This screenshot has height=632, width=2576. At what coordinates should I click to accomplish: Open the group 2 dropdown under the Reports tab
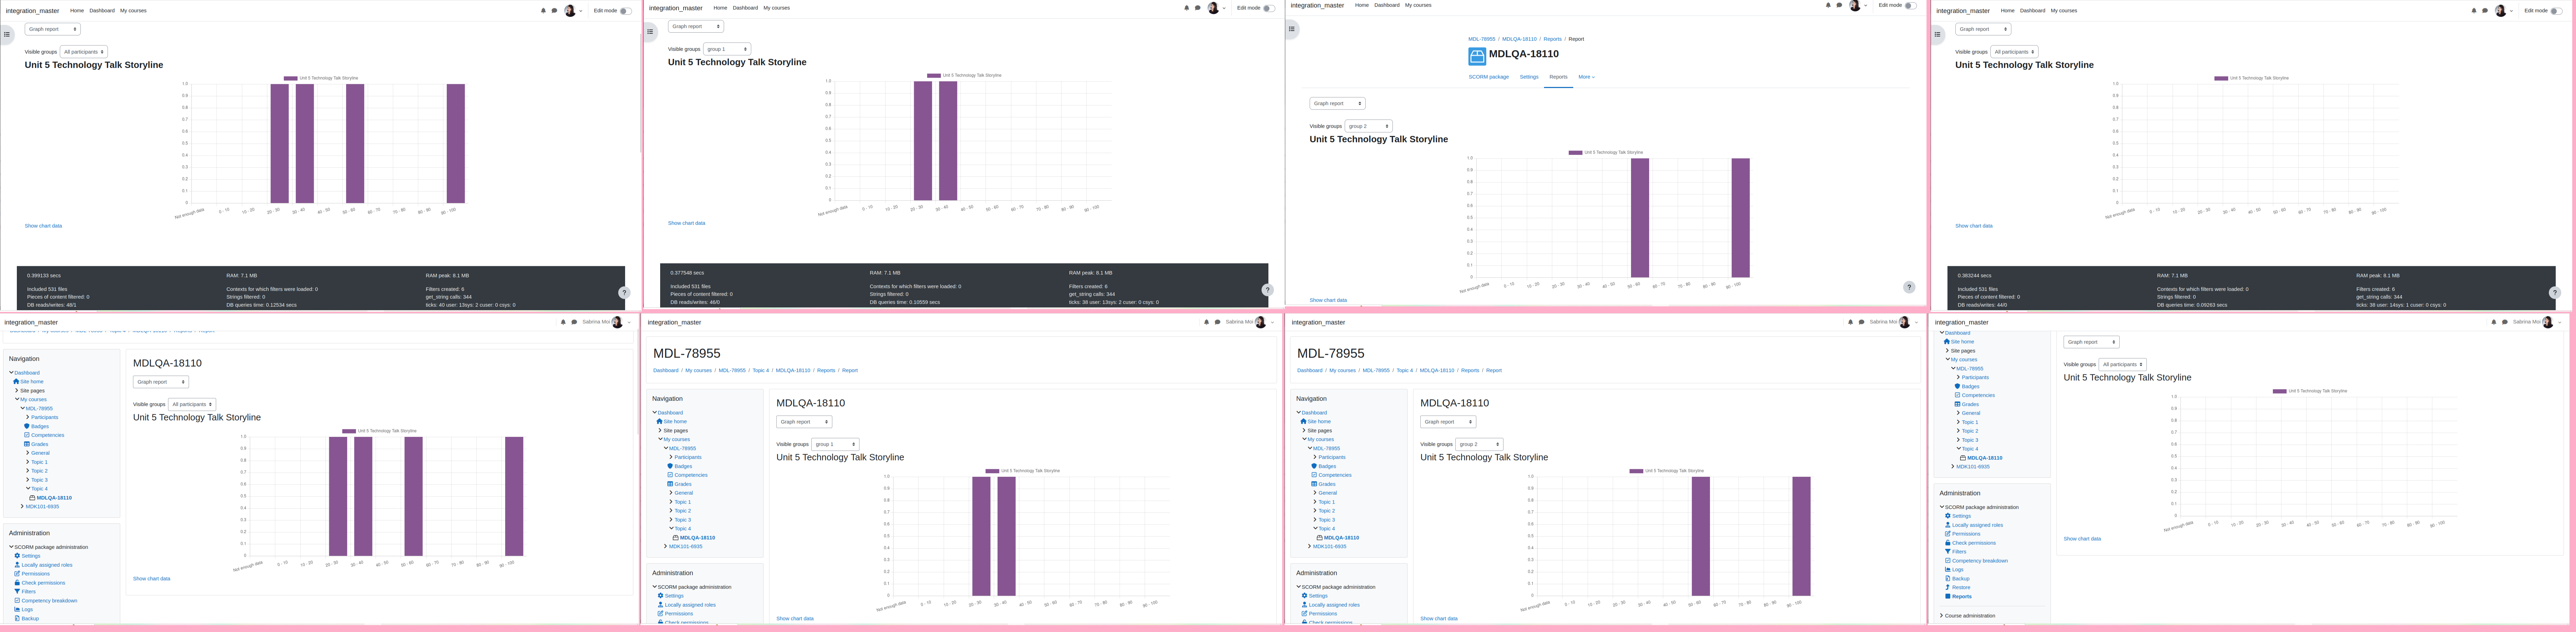(1369, 126)
